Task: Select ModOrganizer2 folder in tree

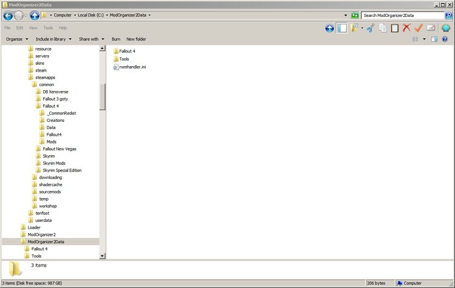Action: [41, 235]
